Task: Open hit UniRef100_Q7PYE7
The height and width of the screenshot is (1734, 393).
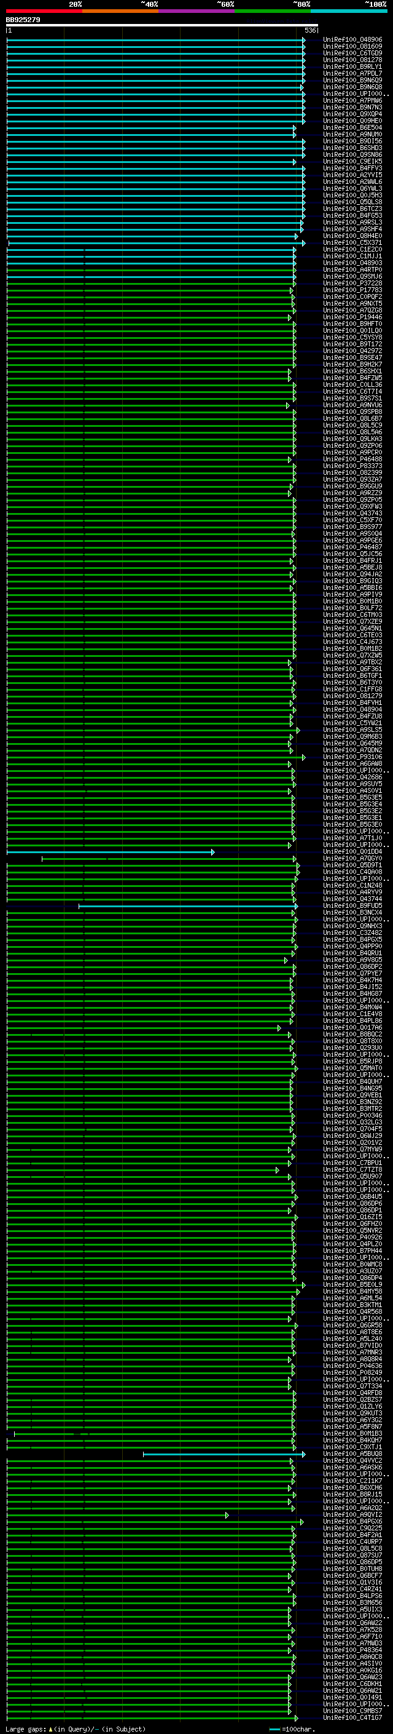Action: [x=352, y=974]
